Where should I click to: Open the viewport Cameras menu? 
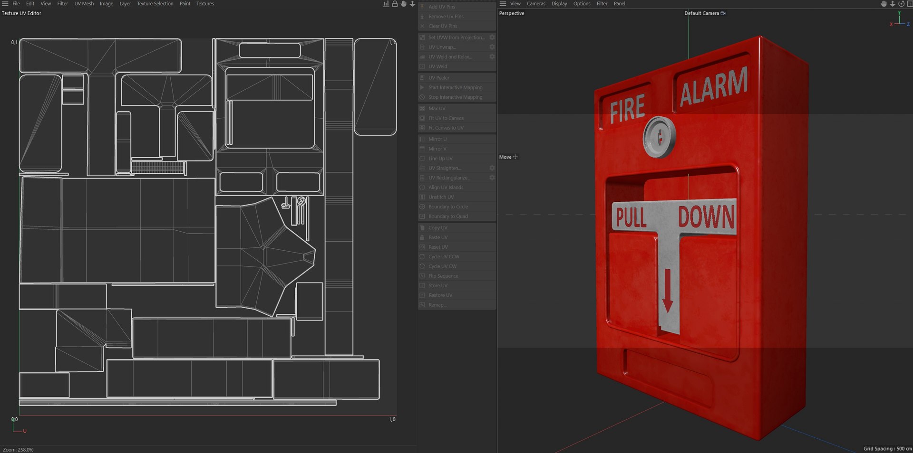pos(536,4)
